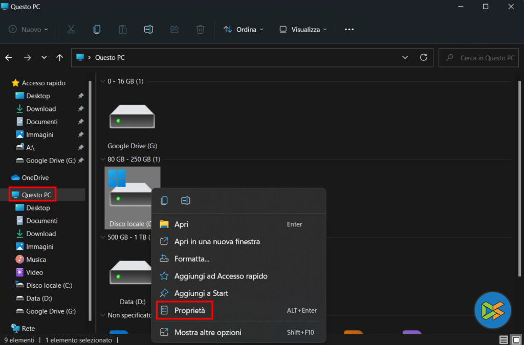Click the Cut scissors icon in toolbar
This screenshot has height=345, width=524.
pyautogui.click(x=71, y=30)
